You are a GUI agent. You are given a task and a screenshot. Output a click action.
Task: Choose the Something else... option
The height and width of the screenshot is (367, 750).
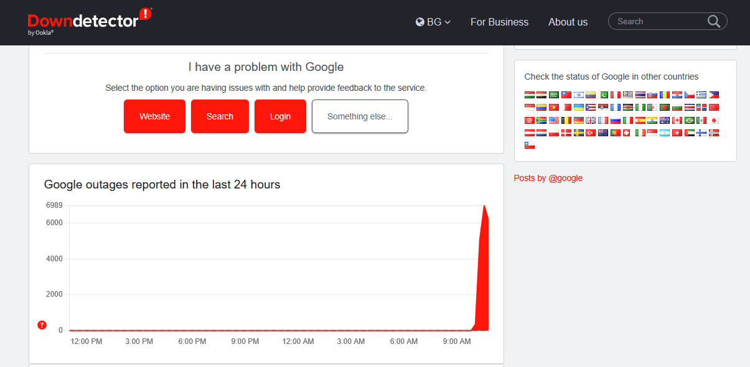pyautogui.click(x=360, y=116)
